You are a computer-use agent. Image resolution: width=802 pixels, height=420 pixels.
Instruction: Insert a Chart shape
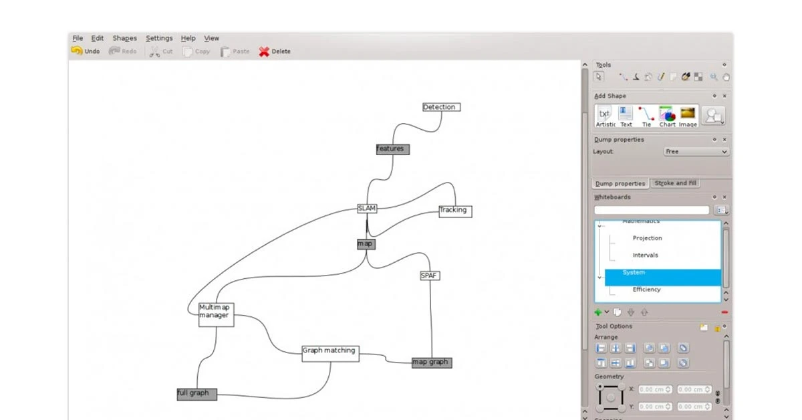[x=666, y=114]
